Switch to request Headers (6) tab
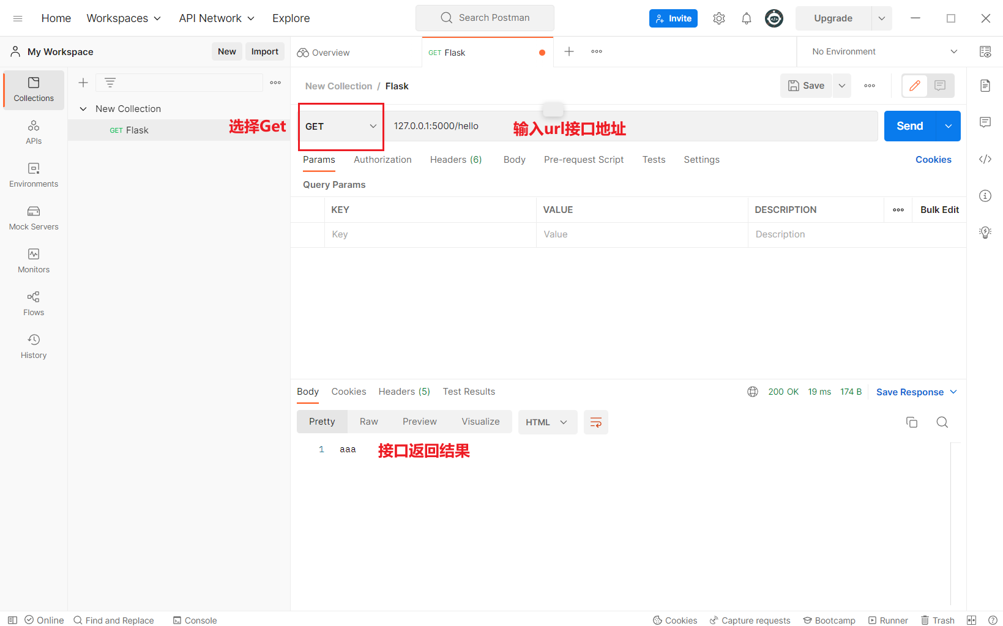 tap(456, 160)
